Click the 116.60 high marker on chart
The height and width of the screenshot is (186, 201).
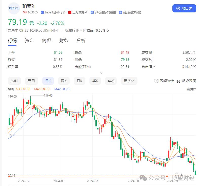pos(48,96)
